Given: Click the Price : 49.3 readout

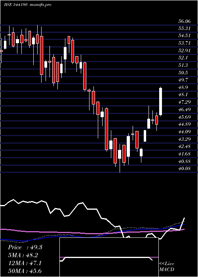Looking at the screenshot, I should tap(25, 247).
